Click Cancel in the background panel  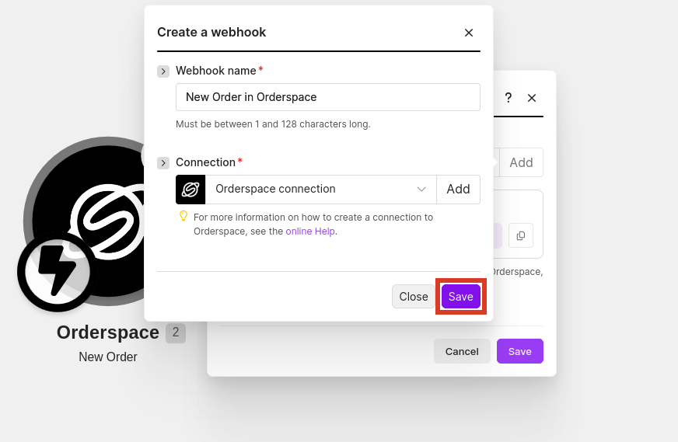pyautogui.click(x=462, y=351)
